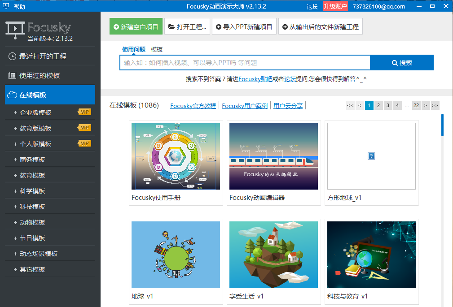Image resolution: width=453 pixels, height=307 pixels.
Task: Go to page 2 of templates
Action: pos(378,106)
